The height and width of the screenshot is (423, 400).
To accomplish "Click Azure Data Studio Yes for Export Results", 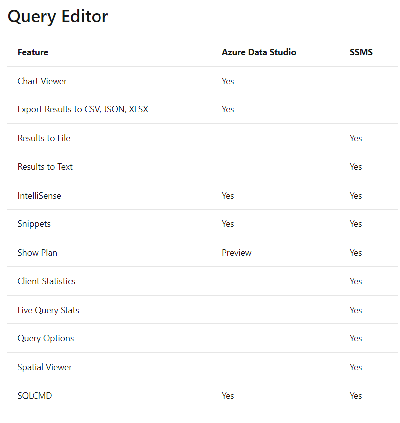I will (x=228, y=109).
